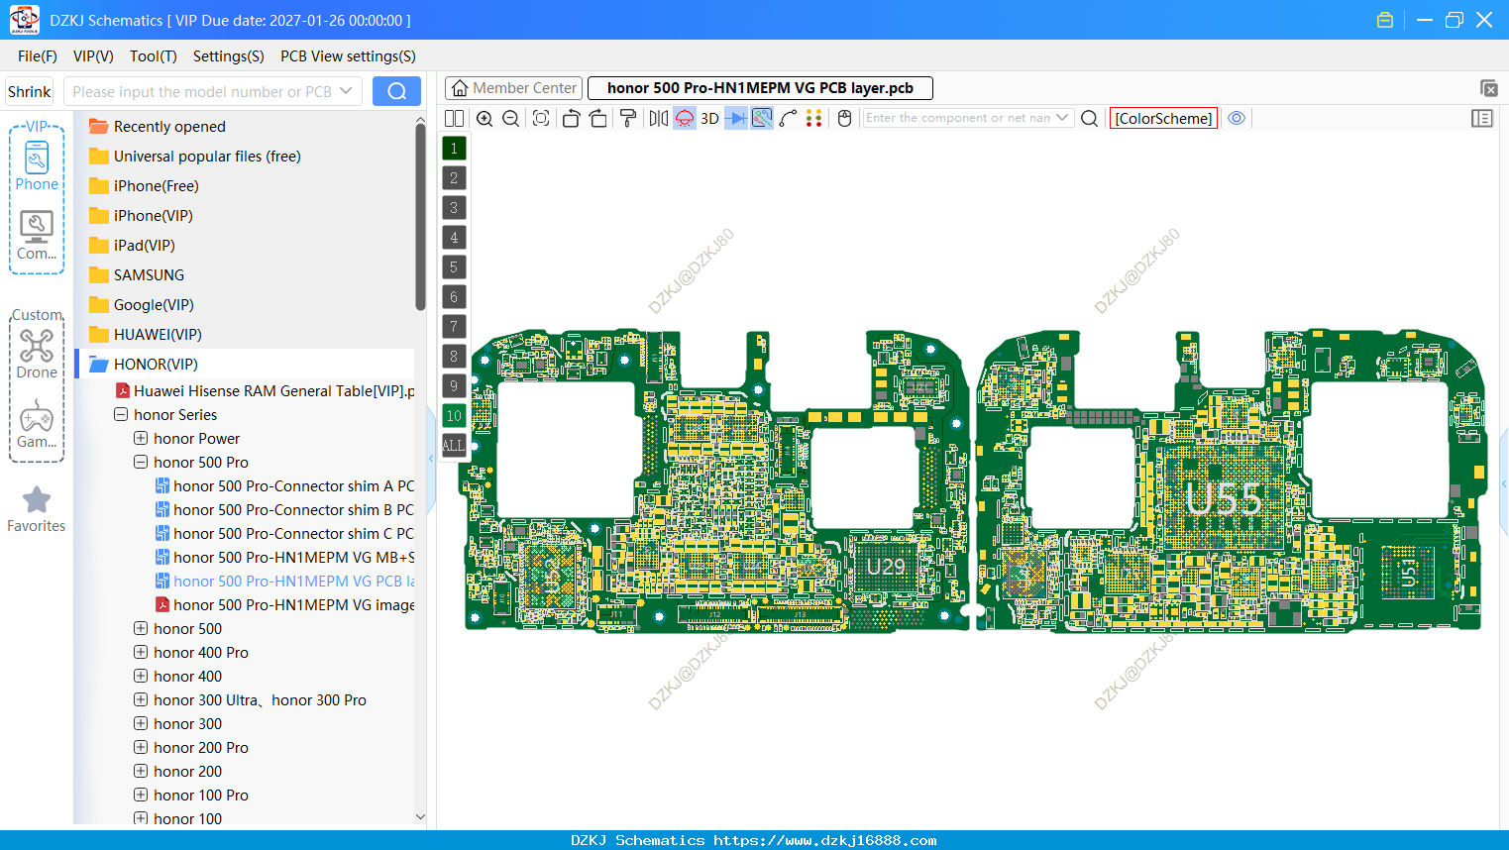Select PCB layer 10
Viewport: 1509px width, 850px height.
(454, 416)
